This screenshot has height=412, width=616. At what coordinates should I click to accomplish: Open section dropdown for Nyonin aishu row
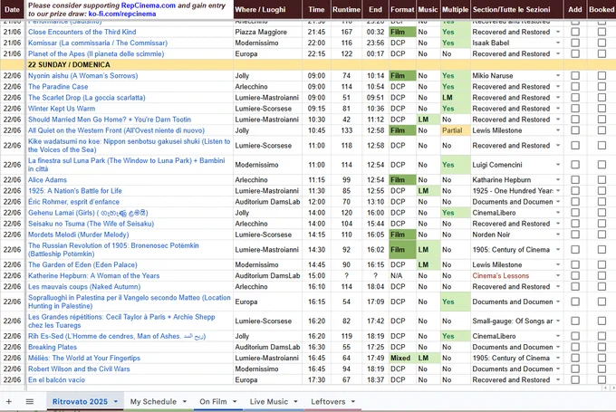pos(558,75)
